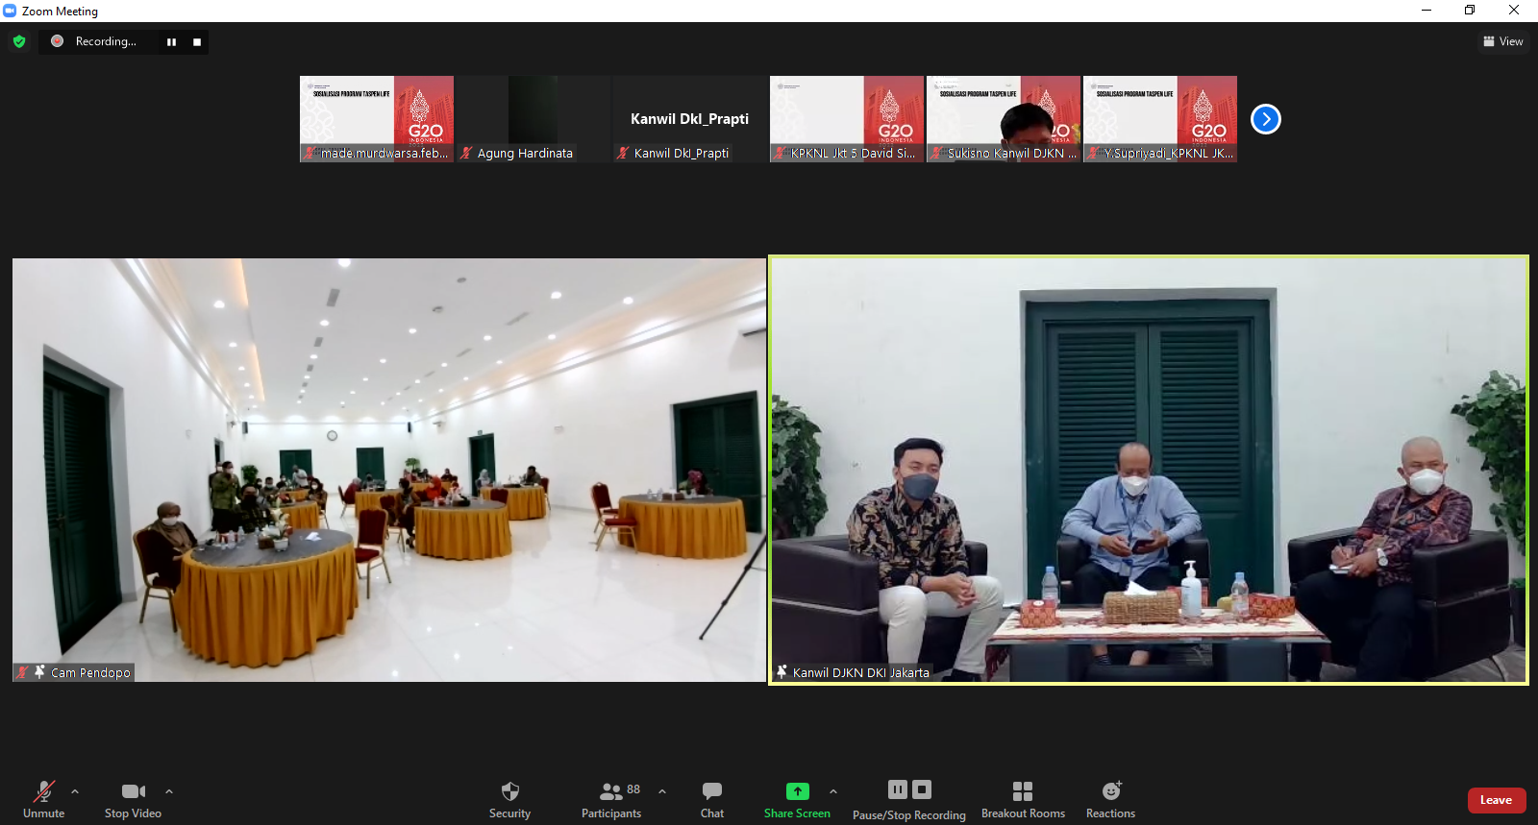The width and height of the screenshot is (1538, 825).
Task: Click the green Share Screen icon
Action: pos(797,791)
